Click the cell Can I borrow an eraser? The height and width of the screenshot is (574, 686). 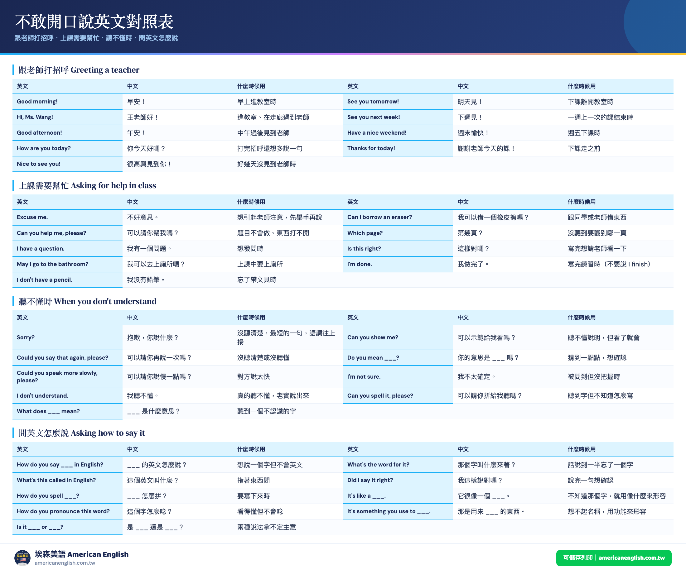398,217
